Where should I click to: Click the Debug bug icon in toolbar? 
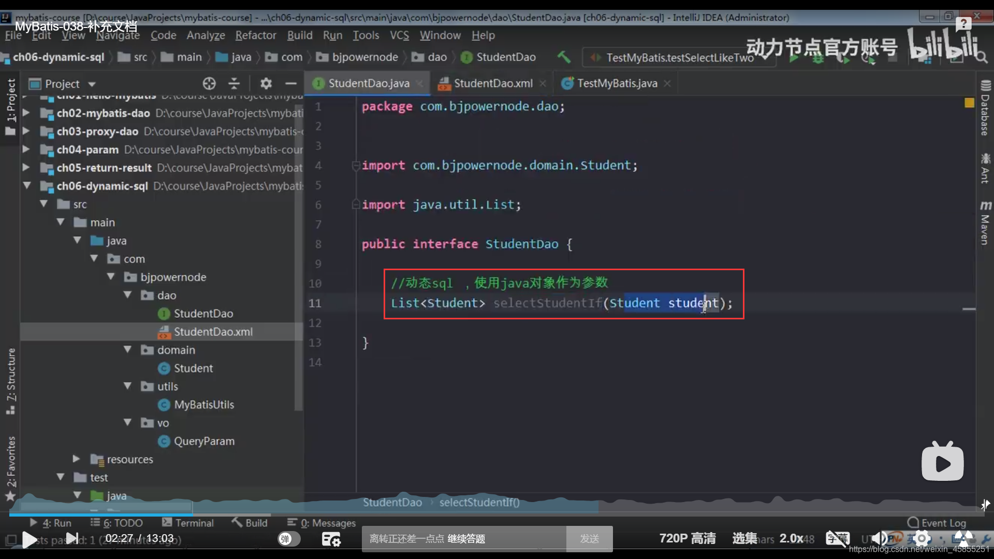[818, 58]
